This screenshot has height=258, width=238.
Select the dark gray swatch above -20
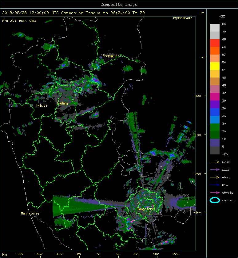[x=215, y=150]
